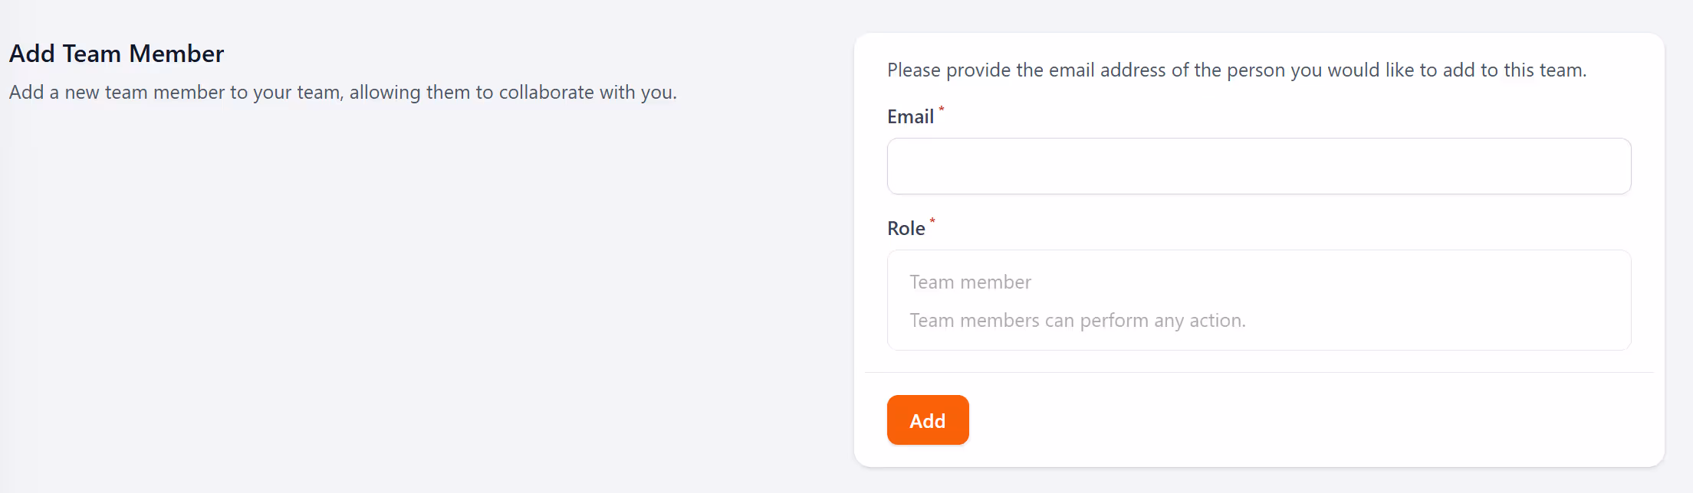Click the required asterisk beside Email
Image resolution: width=1693 pixels, height=493 pixels.
(941, 110)
